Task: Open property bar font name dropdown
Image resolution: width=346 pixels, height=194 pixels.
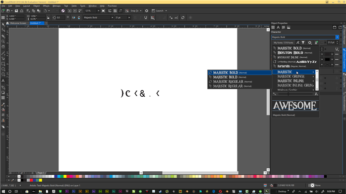Action: (x=112, y=18)
